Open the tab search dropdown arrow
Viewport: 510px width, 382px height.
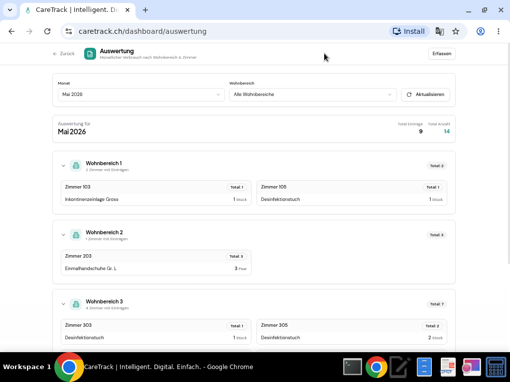coord(10,10)
